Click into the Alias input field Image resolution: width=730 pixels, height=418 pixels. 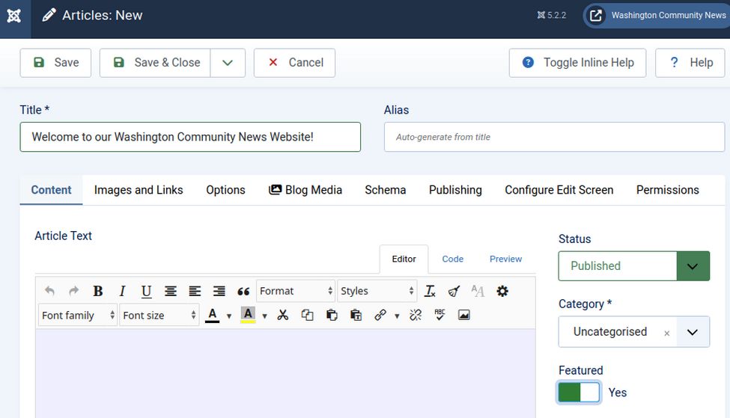(x=554, y=137)
